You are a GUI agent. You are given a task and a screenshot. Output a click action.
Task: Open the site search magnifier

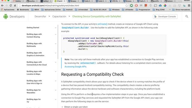(187, 16)
